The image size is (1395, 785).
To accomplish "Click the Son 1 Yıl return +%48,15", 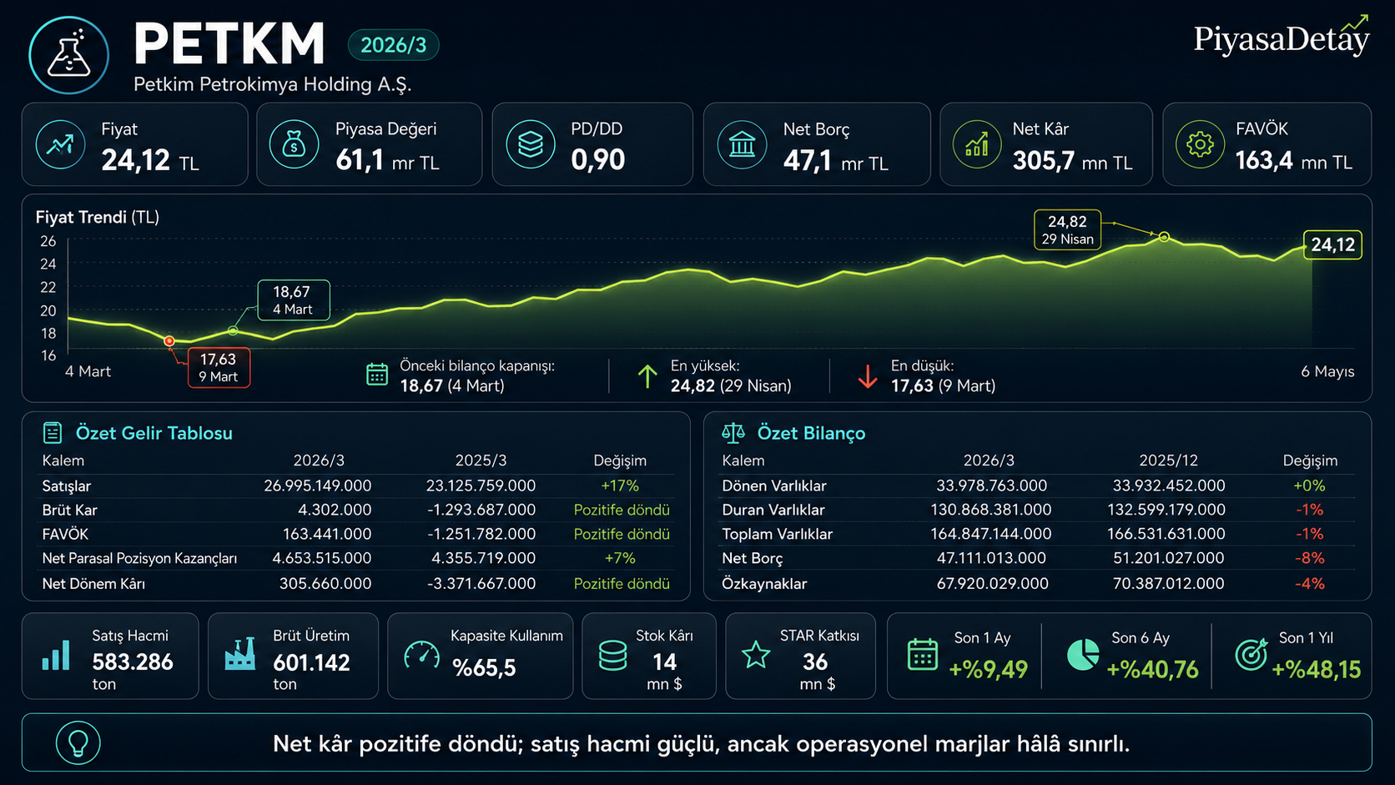I will coord(1316,669).
